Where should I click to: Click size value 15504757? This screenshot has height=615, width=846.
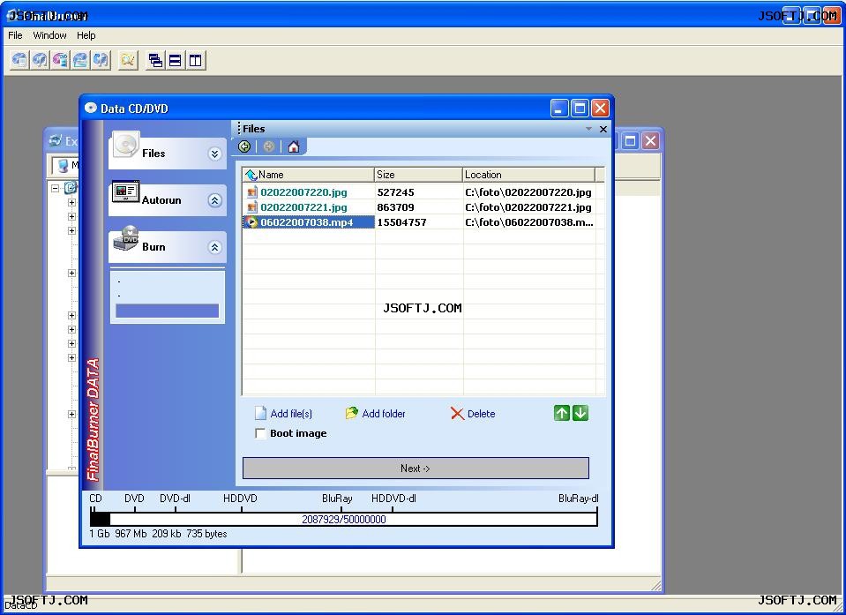tap(401, 222)
